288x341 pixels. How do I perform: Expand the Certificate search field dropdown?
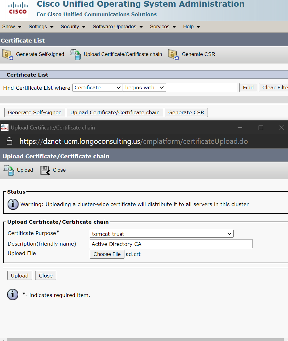[97, 88]
